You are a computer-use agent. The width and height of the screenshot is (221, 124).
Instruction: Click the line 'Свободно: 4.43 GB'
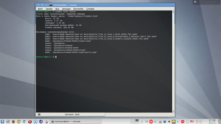(55, 23)
